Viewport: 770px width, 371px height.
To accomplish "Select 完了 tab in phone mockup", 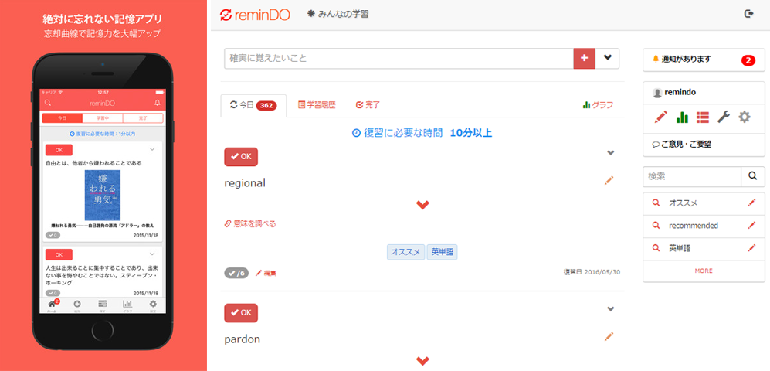I will [143, 118].
